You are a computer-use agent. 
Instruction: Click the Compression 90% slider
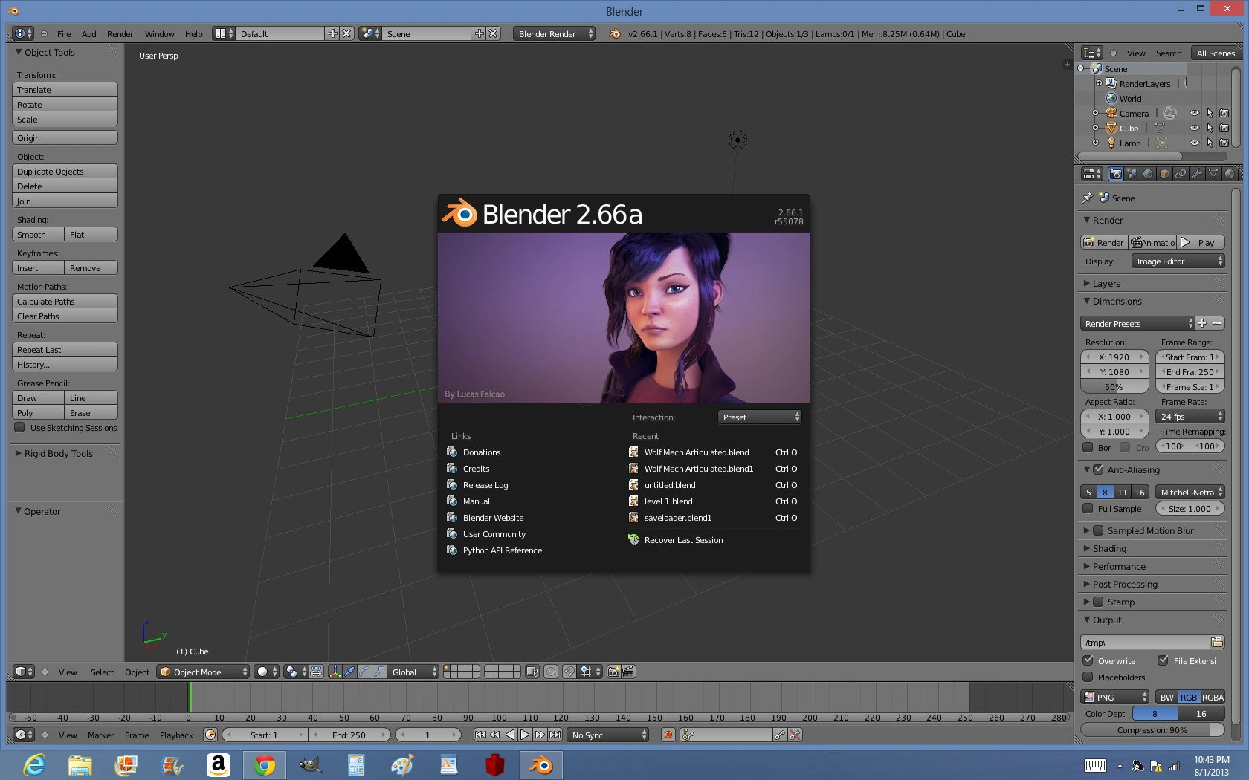point(1152,730)
